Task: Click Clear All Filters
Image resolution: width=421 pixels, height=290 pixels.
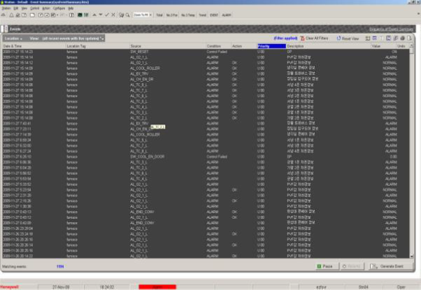Action: 317,38
